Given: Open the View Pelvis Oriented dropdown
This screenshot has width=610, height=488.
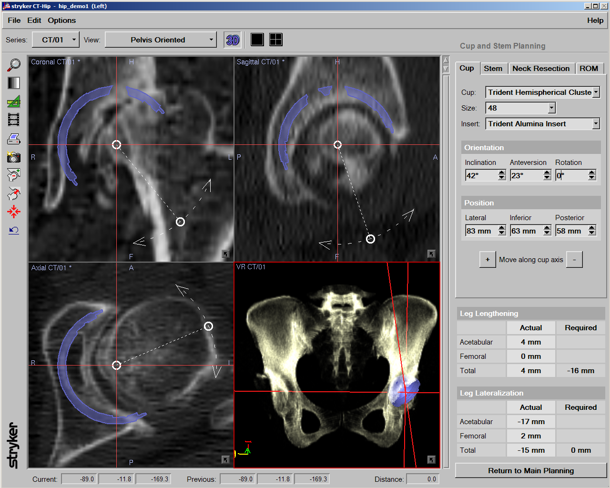Looking at the screenshot, I should pyautogui.click(x=161, y=40).
